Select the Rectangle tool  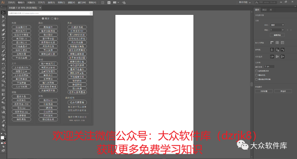click(x=3, y=47)
